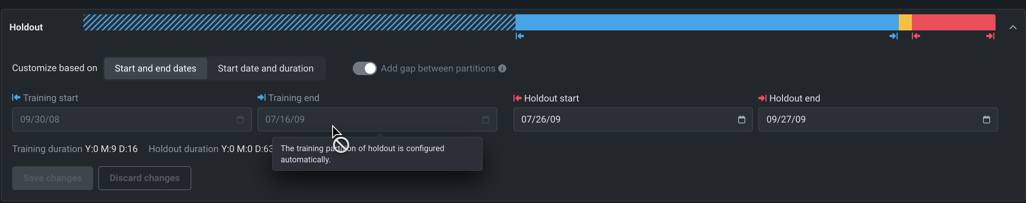
Task: Click the gap partitions info icon
Action: [x=502, y=68]
